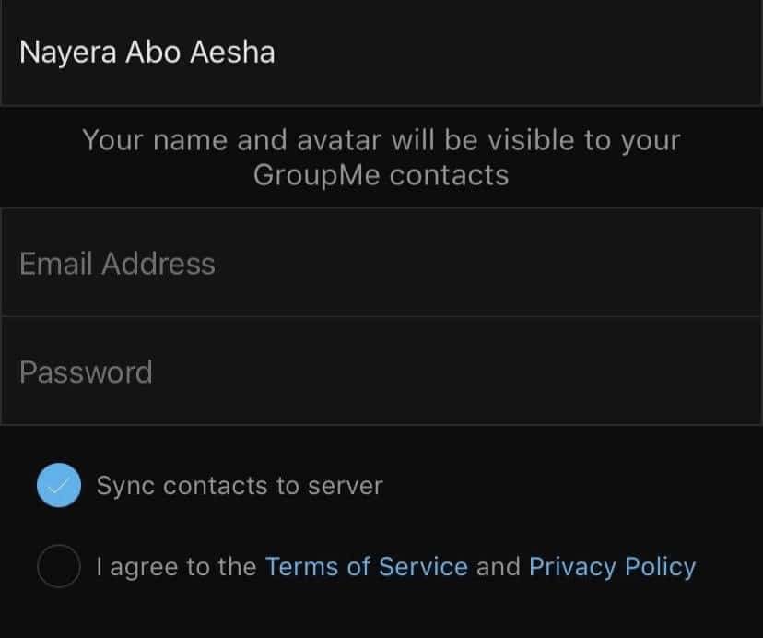This screenshot has width=763, height=638.
Task: Select the Password input field
Action: (x=381, y=372)
